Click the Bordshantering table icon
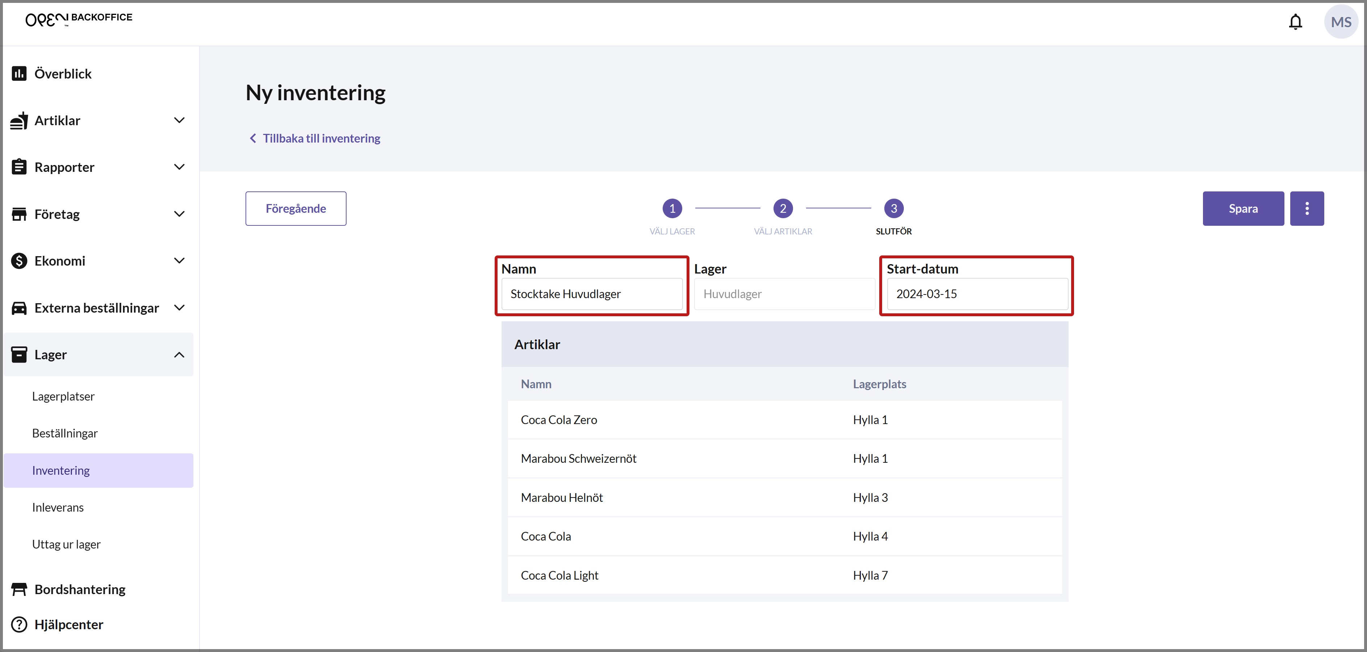 coord(19,589)
